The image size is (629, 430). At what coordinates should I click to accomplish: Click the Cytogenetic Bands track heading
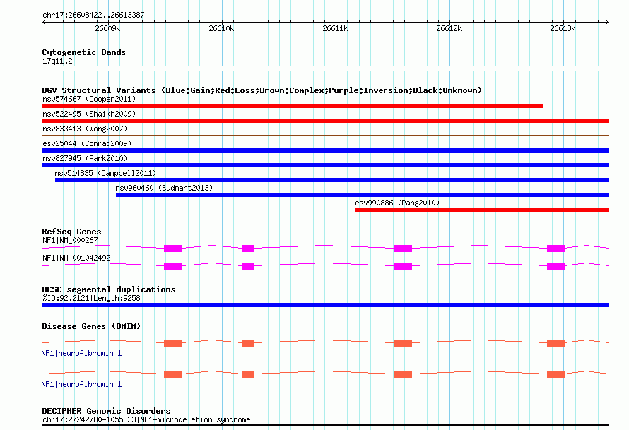(x=84, y=52)
